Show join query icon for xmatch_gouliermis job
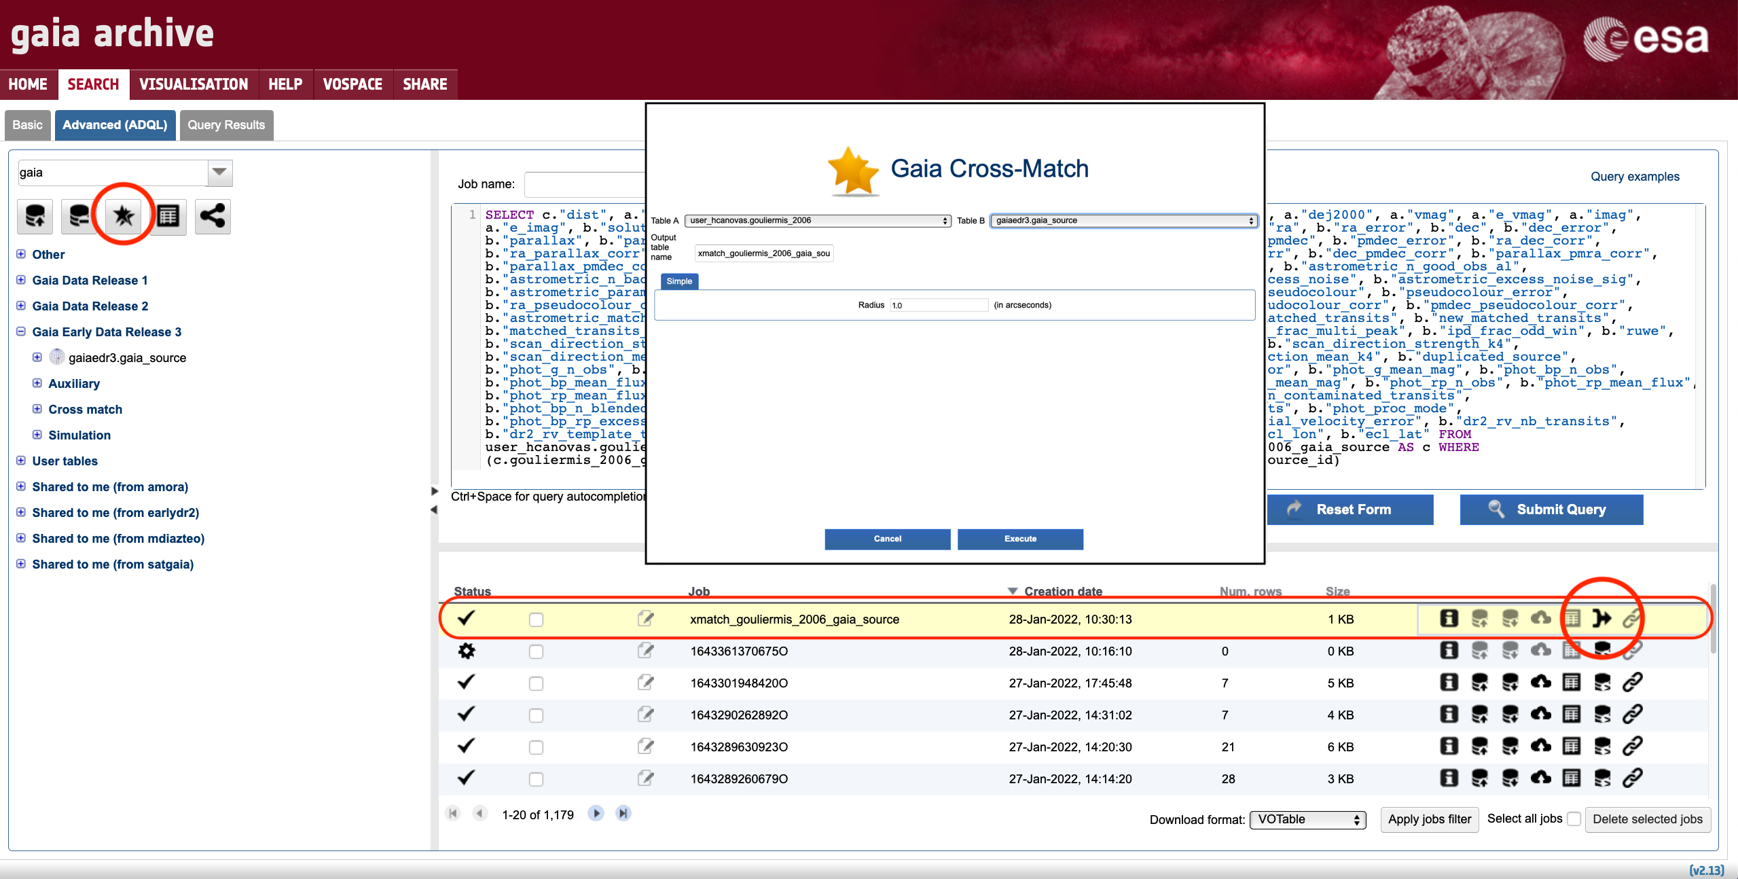 click(1601, 618)
